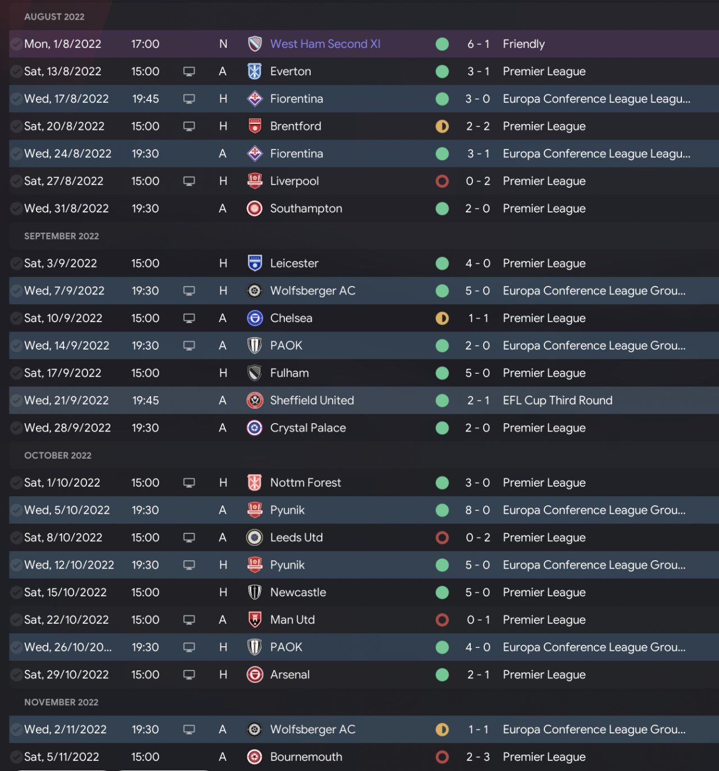719x771 pixels.
Task: Click the Arsenal club crest
Action: click(x=254, y=674)
